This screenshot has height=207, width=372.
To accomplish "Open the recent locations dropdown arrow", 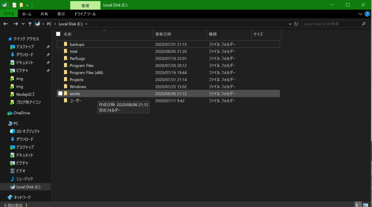I will (23, 24).
